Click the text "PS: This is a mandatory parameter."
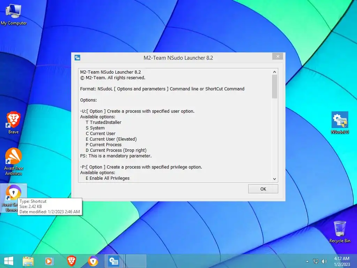This screenshot has height=268, width=357. point(116,156)
